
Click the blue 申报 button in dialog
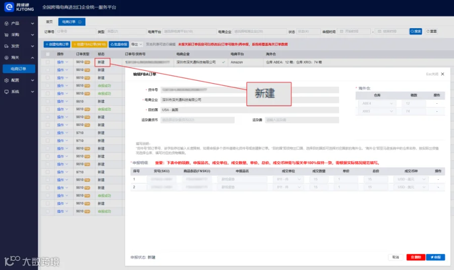[435, 257]
